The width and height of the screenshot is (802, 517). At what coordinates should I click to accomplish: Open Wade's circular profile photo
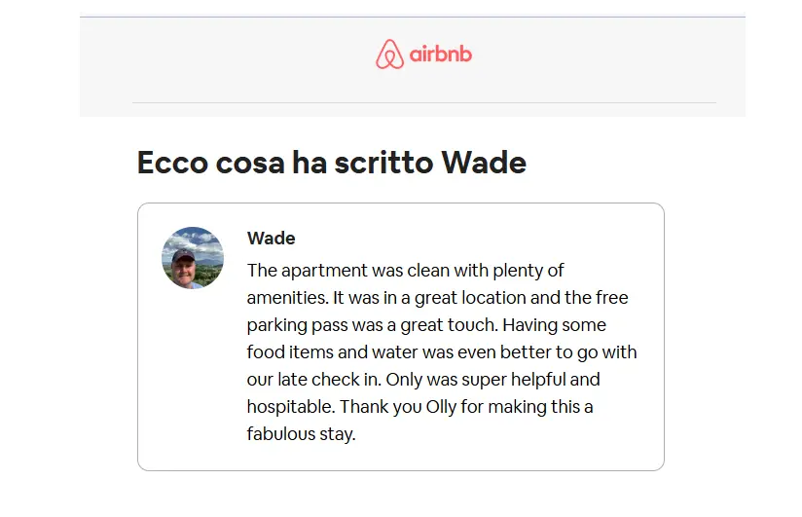click(x=193, y=257)
